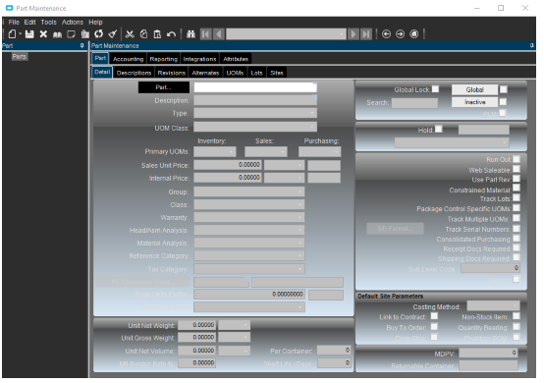Open the Actions menu
This screenshot has height=383, width=544.
tap(73, 23)
